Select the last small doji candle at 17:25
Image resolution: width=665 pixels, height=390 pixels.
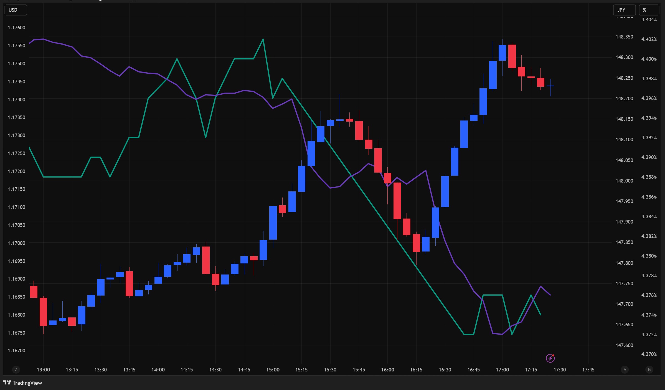[550, 86]
